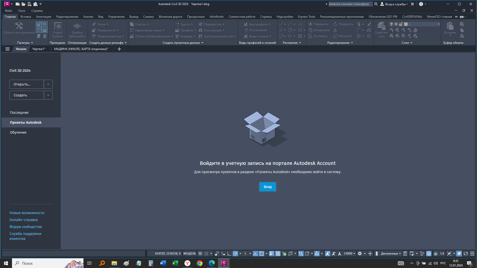477x268 pixels.
Task: Toggle clean screen mode in the status bar
Action: point(466,253)
